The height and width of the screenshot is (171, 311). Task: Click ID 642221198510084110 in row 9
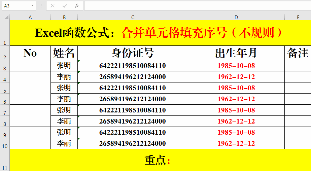click(133, 132)
